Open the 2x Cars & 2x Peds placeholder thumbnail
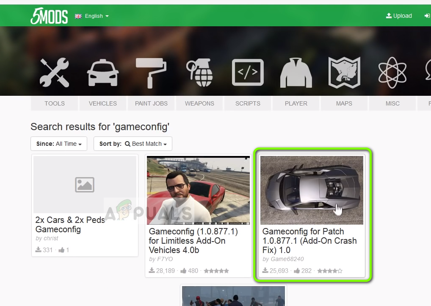431x306 pixels. pos(85,184)
